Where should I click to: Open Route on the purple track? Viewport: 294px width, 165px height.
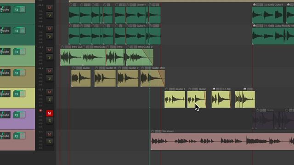pyautogui.click(x=5, y=115)
